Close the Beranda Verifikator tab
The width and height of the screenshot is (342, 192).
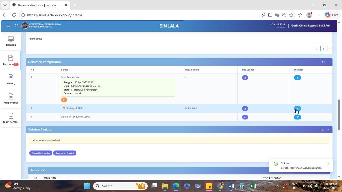(x=66, y=5)
